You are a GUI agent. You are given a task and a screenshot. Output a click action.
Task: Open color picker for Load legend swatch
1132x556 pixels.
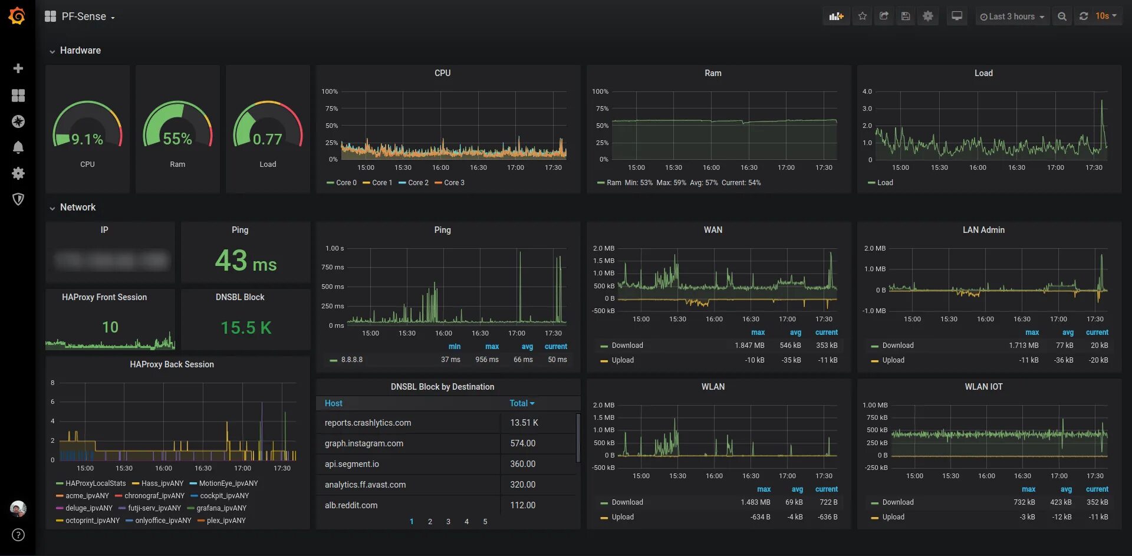click(871, 183)
